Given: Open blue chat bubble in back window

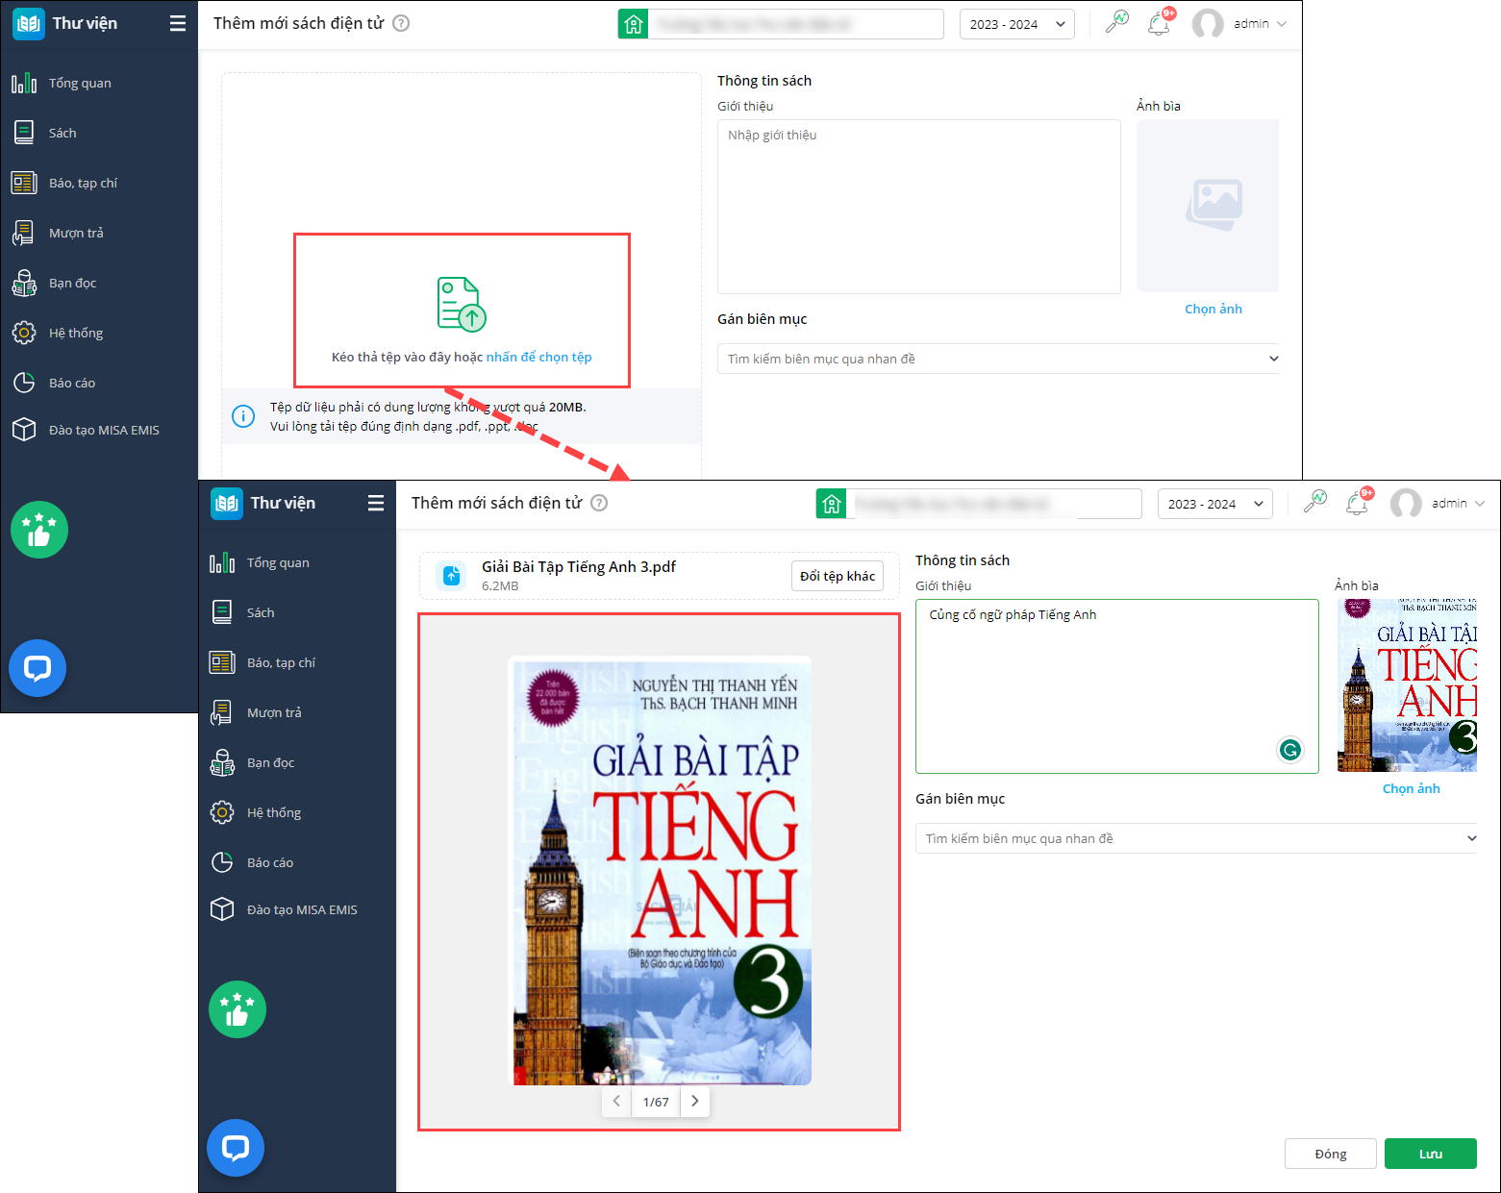Looking at the screenshot, I should [x=38, y=668].
